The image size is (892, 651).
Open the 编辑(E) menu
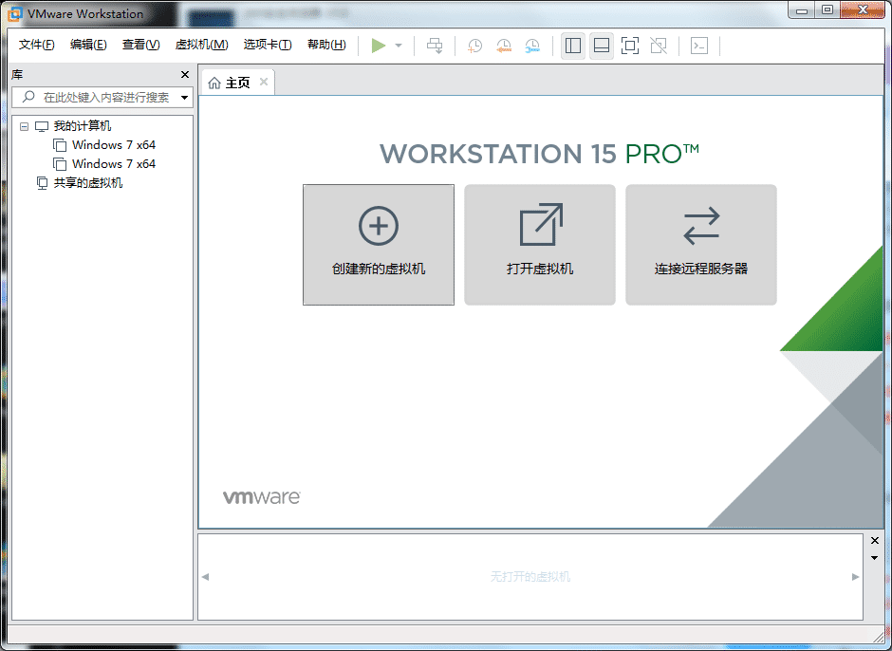tap(88, 45)
